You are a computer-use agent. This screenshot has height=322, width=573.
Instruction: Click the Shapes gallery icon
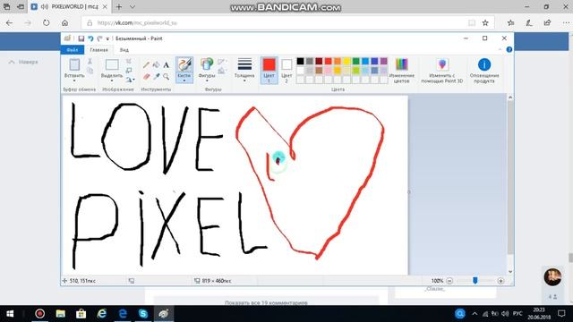coord(207,64)
